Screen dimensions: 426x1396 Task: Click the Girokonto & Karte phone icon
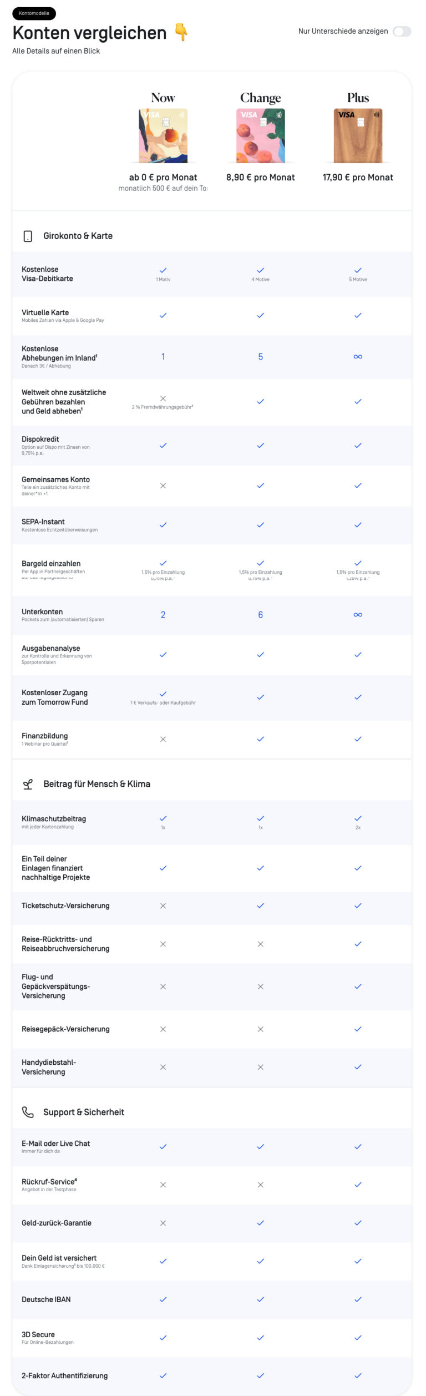(x=28, y=236)
